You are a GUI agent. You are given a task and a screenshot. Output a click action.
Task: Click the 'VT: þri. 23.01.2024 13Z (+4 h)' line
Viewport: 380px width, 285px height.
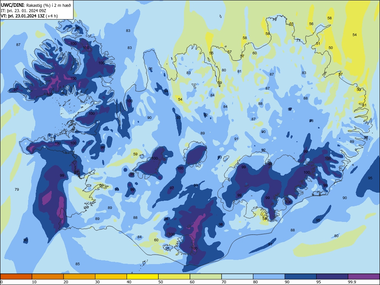click(x=29, y=16)
